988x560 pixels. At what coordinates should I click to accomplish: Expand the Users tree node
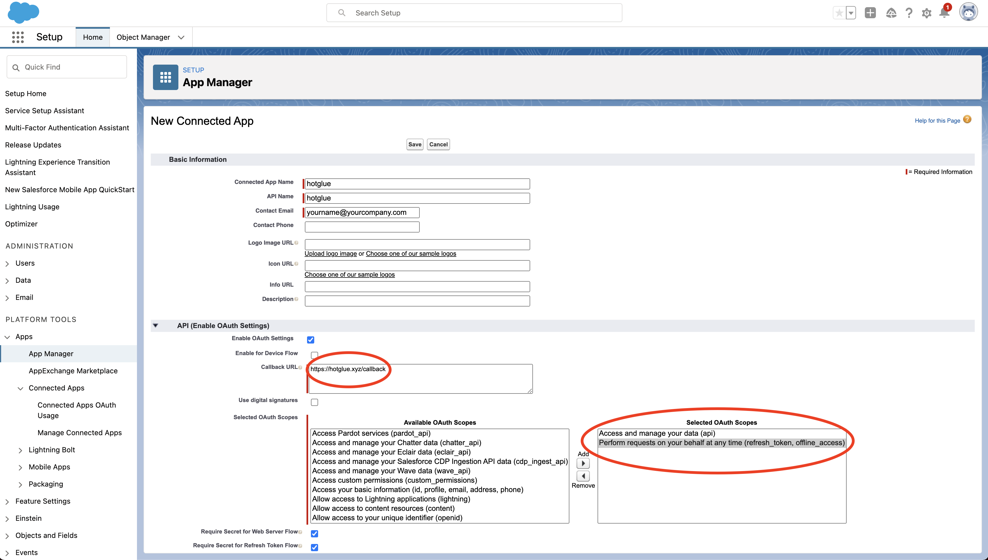(7, 264)
